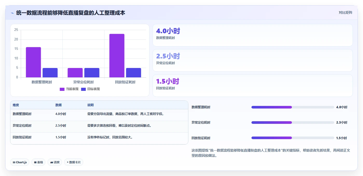The width and height of the screenshot is (363, 176).
Task: Click the y-axis value 25
Action: coord(16,30)
